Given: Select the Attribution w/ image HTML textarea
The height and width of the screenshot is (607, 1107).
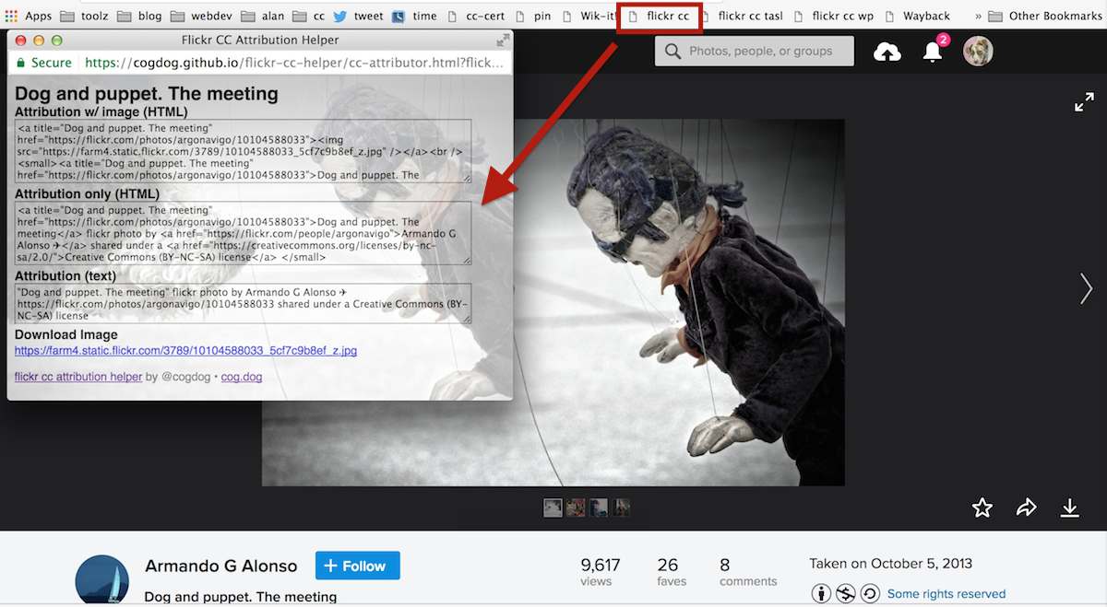Looking at the screenshot, I should click(x=243, y=151).
